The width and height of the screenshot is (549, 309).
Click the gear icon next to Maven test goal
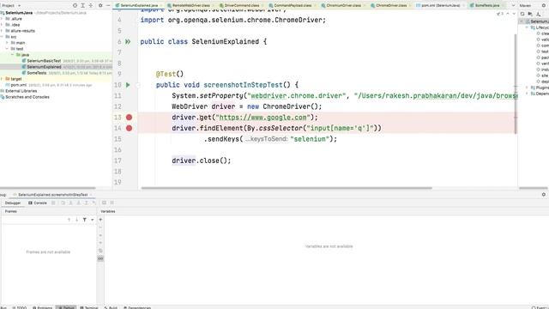tap(539, 51)
